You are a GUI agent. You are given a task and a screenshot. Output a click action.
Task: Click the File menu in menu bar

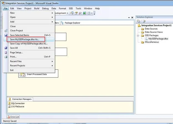[x=6, y=9]
